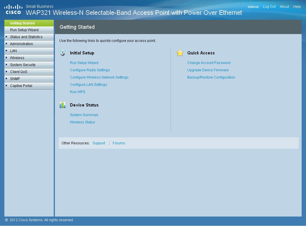Open the System Summary link
Screen dimensions: 306x227
pos(84,115)
